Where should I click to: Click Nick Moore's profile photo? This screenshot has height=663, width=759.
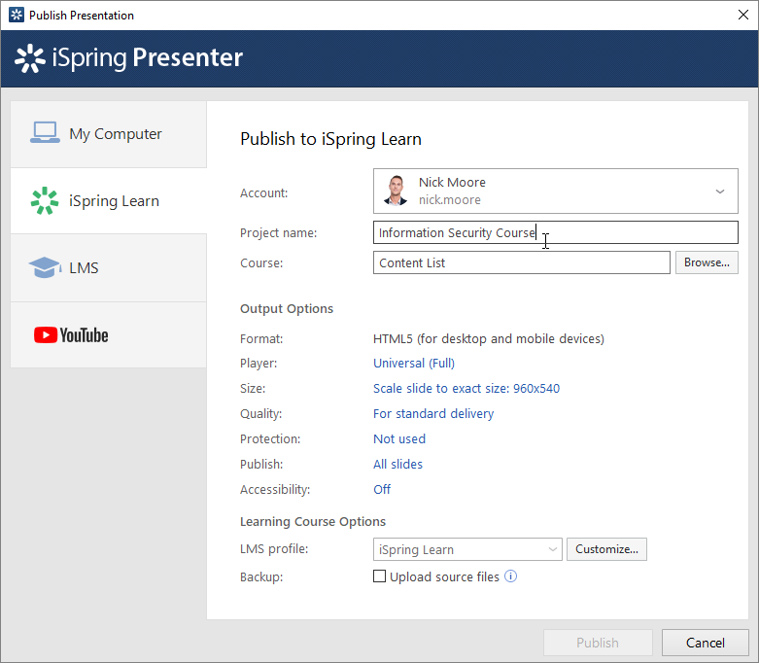[x=396, y=191]
